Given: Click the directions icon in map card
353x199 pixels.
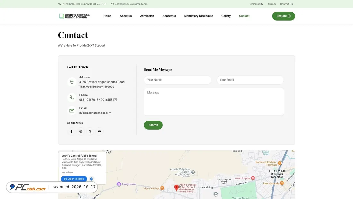Looking at the screenshot, I should [x=91, y=179].
